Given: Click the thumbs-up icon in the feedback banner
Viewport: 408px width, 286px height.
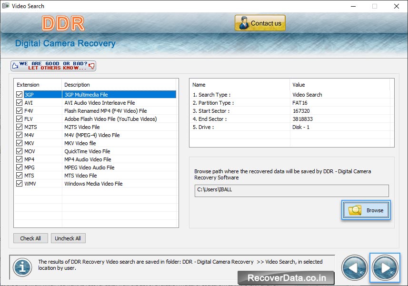Looking at the screenshot, I should tap(15, 66).
